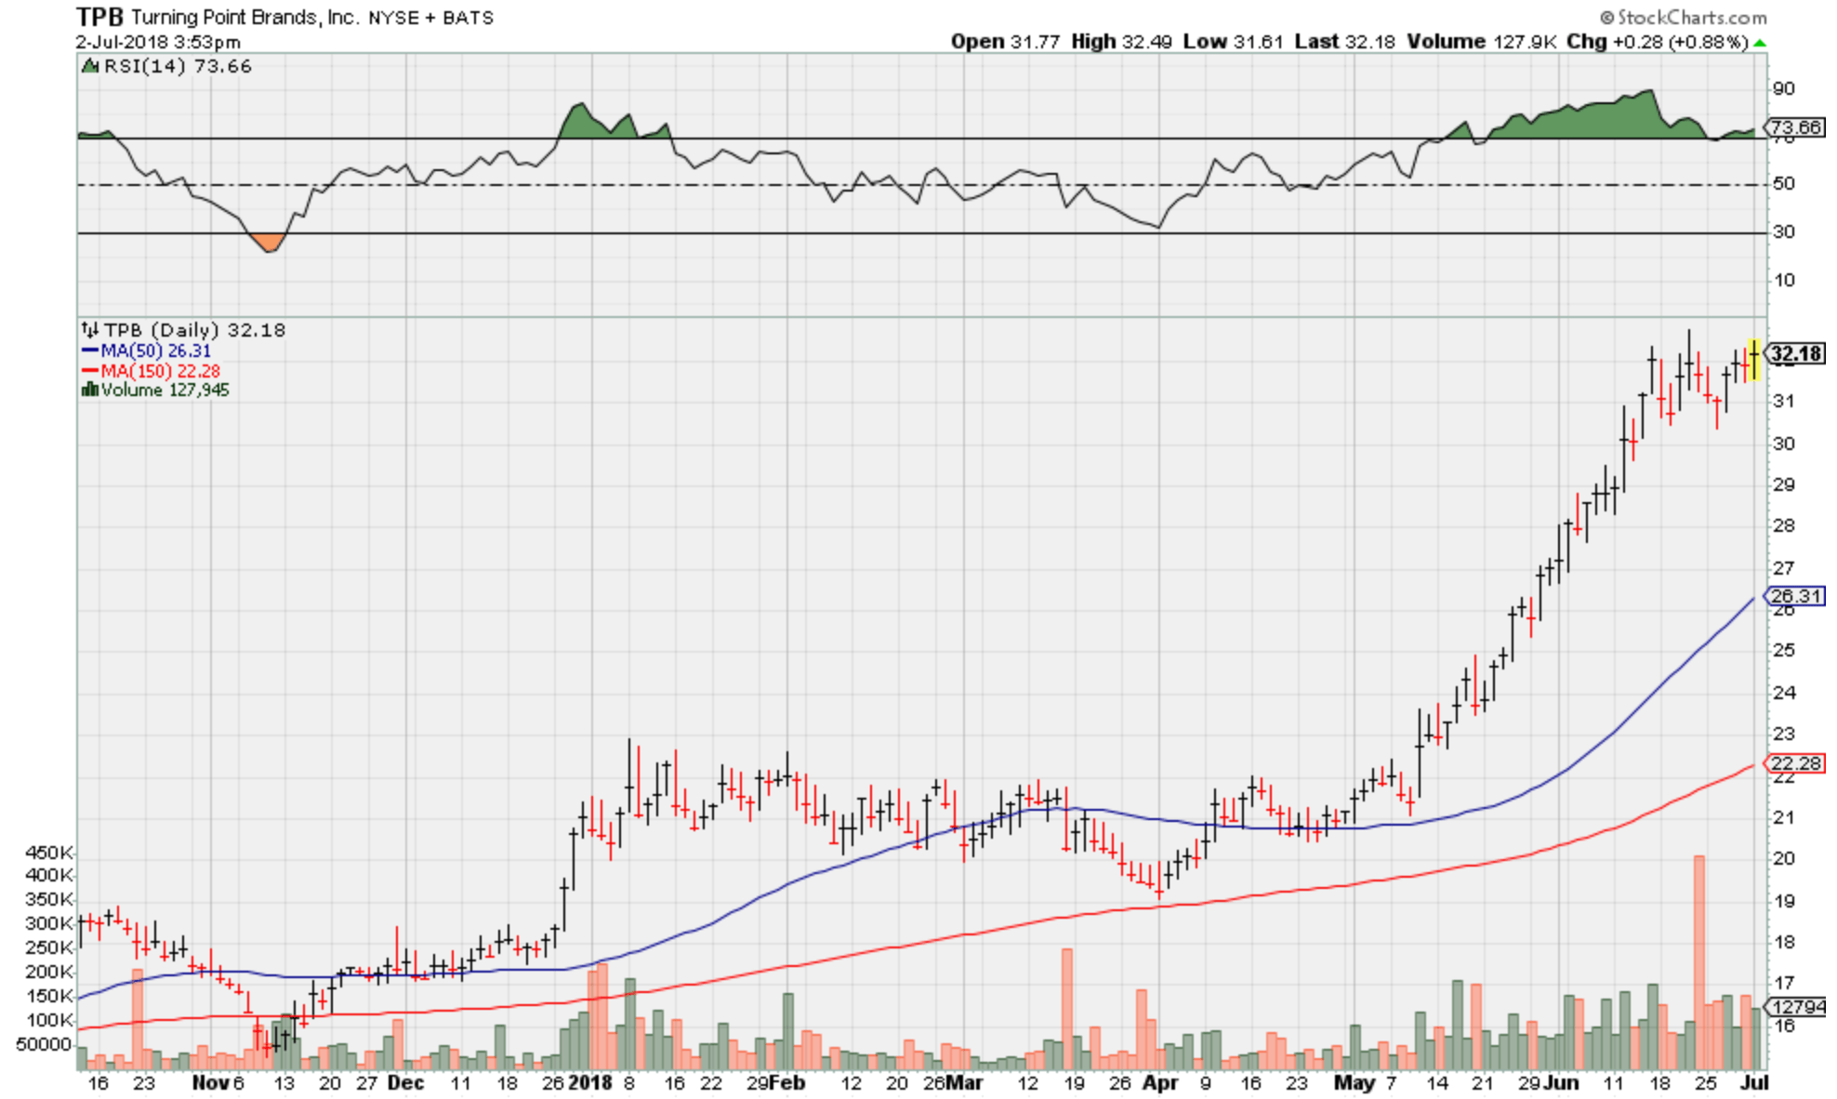Click the RSI(14) indicator icon
Viewport: 1837px width, 1099px height.
(90, 65)
